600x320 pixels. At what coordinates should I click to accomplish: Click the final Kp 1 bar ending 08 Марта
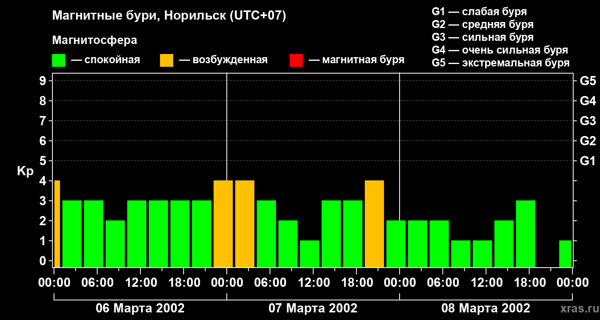[565, 254]
